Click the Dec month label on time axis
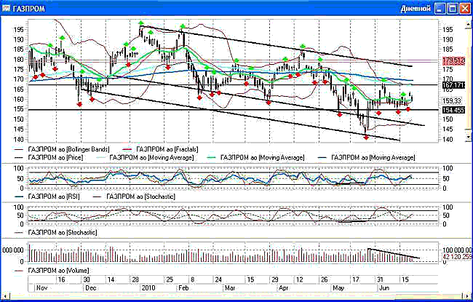473x302 pixels. 91,288
